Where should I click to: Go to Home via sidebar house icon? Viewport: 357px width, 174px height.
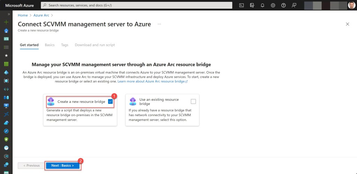(x=6, y=30)
